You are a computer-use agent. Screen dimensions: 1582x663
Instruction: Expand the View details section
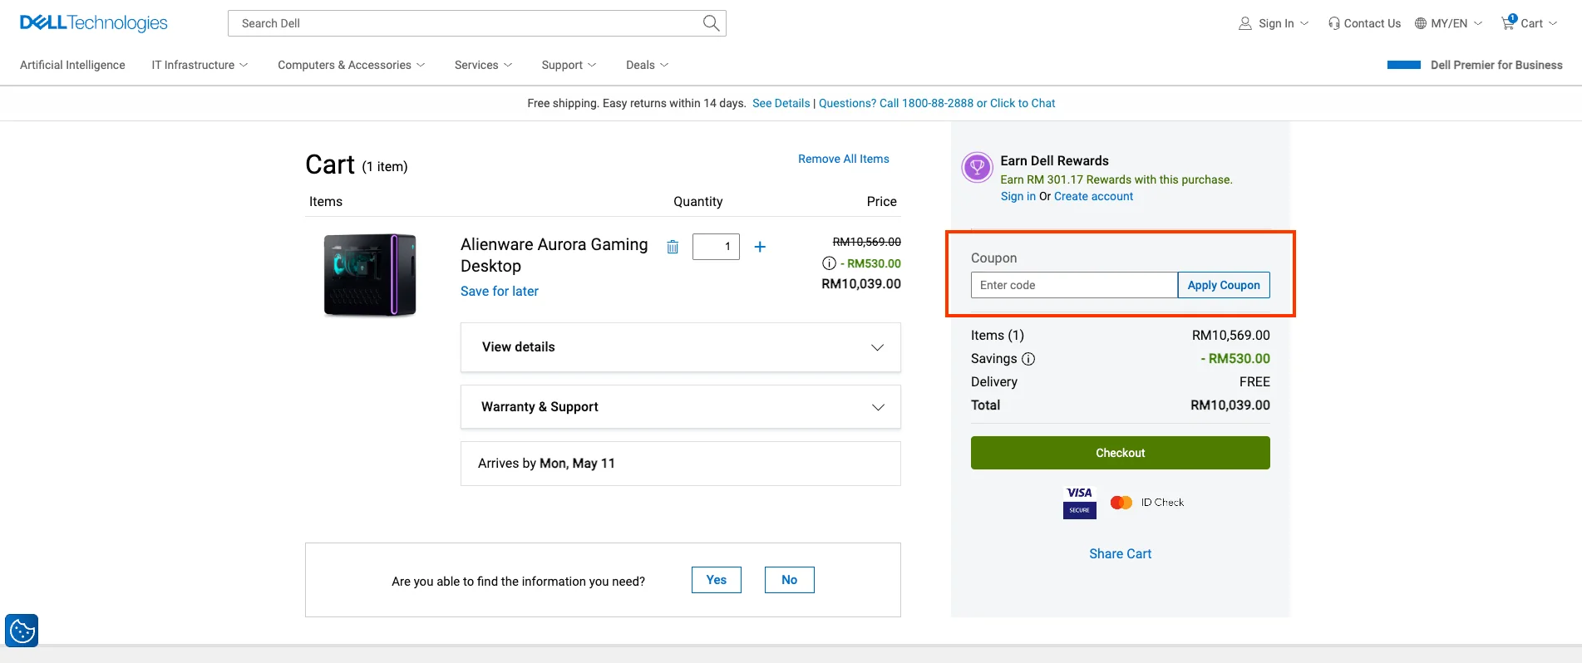point(681,347)
